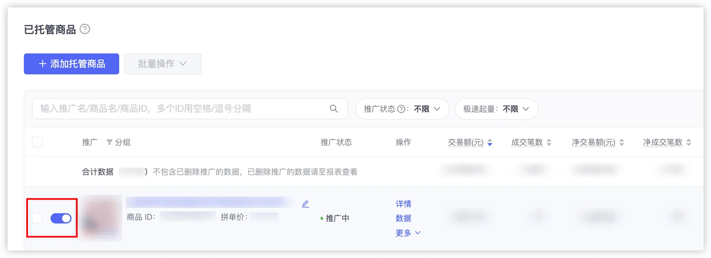Tick the select-all checkbox in table header
This screenshot has height=258, width=711.
(37, 142)
